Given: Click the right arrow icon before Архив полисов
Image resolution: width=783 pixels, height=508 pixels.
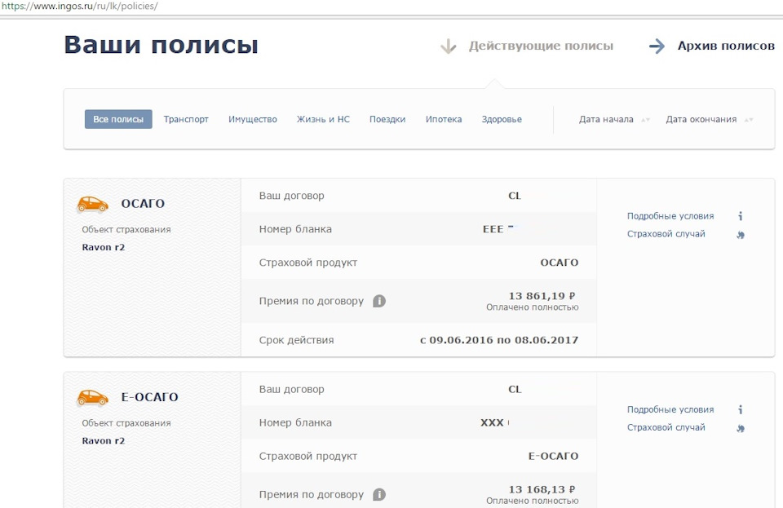Looking at the screenshot, I should coord(657,46).
